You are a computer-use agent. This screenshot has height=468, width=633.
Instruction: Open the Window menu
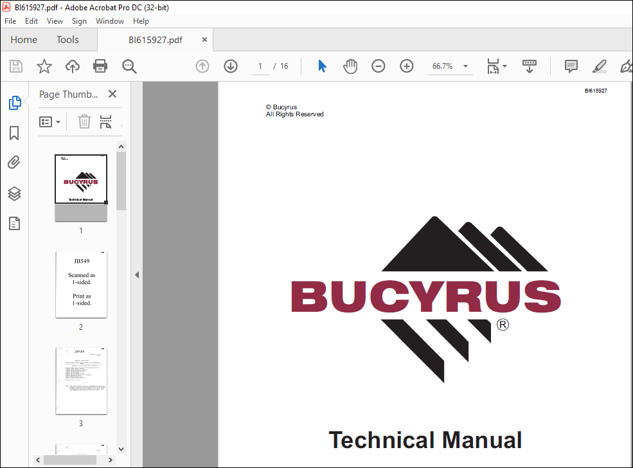coord(110,21)
